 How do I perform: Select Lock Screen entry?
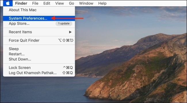tap(39, 68)
